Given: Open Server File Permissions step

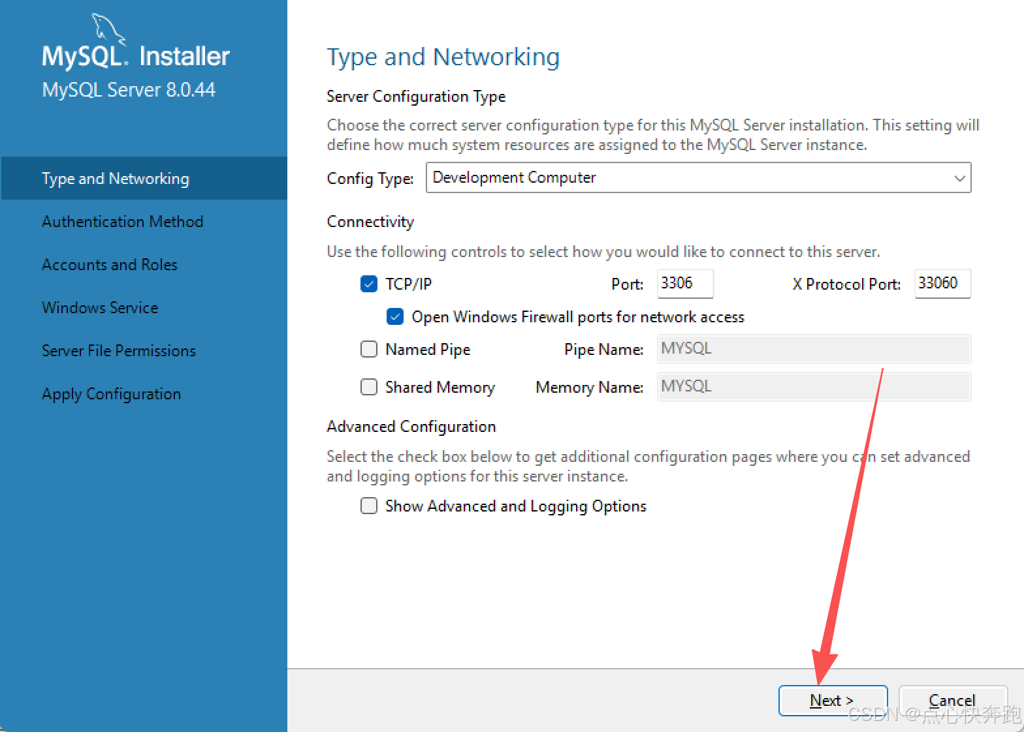Looking at the screenshot, I should click(x=119, y=350).
